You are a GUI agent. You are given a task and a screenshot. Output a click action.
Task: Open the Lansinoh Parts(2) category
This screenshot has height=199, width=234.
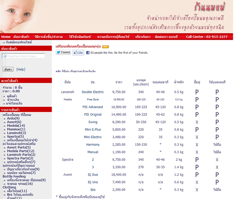(x=21, y=155)
